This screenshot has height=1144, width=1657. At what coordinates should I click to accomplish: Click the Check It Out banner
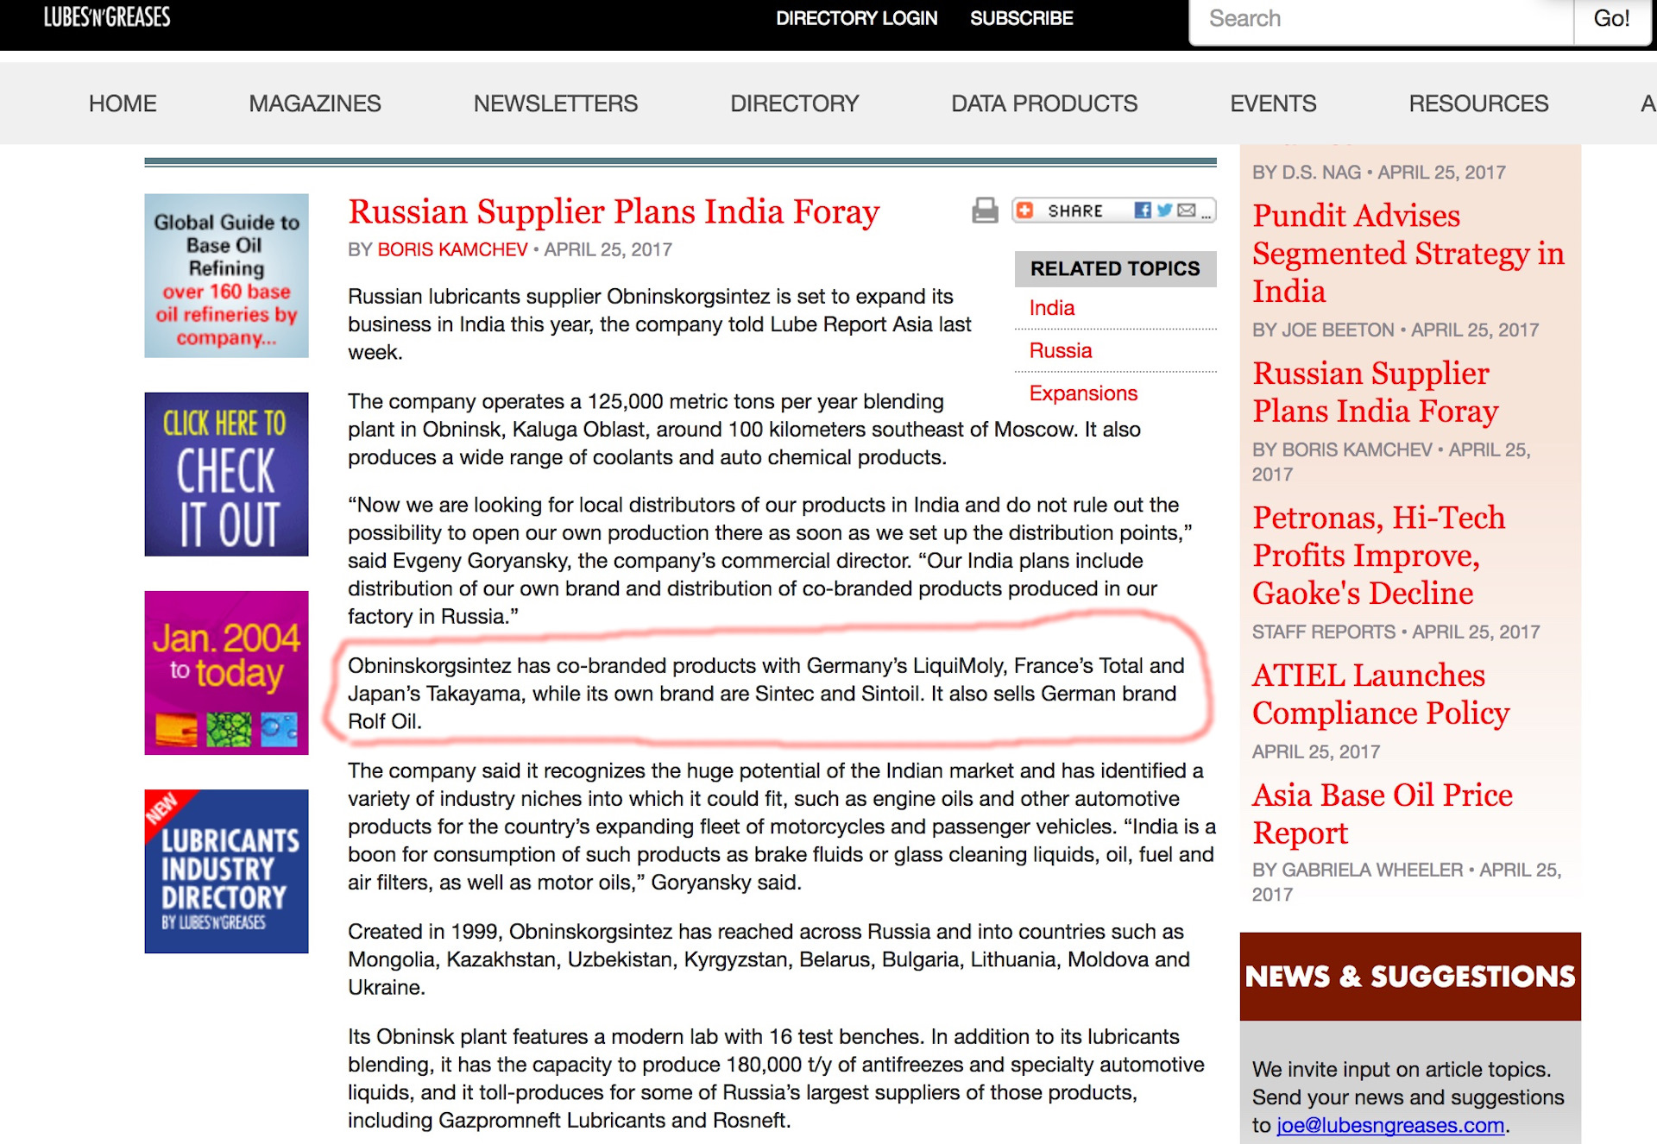pos(226,474)
